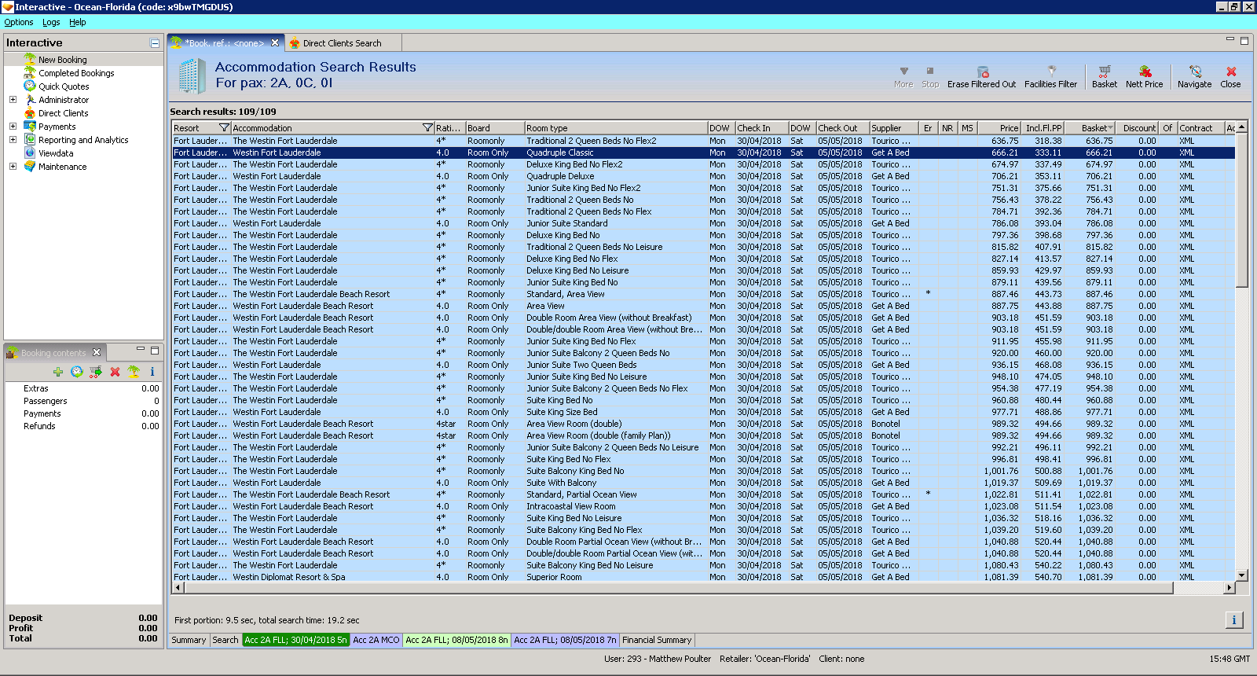Toggle the Accommodation column filter icon

coord(427,128)
